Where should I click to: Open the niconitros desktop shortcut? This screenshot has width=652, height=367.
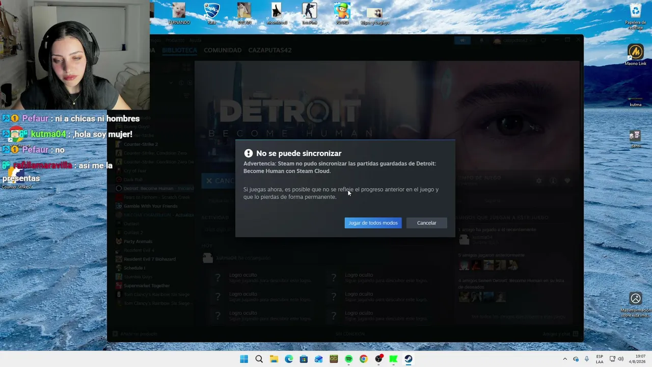(277, 14)
